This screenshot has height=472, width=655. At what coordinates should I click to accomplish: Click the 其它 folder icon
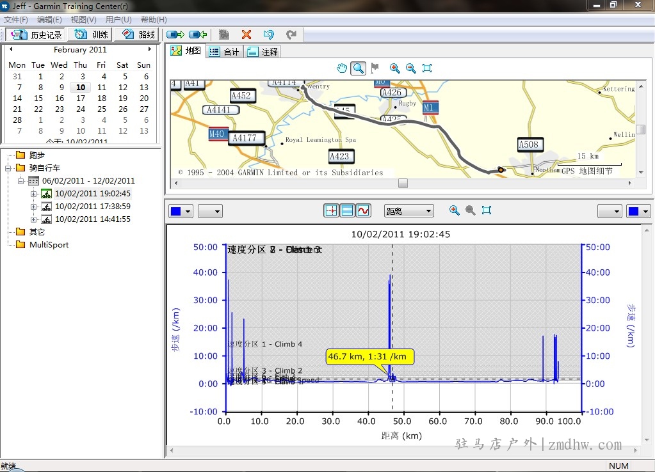tap(20, 232)
